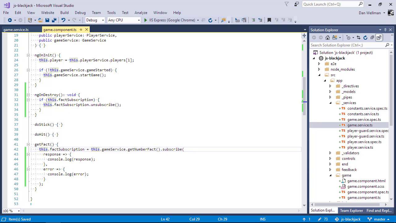The width and height of the screenshot is (396, 223).
Task: Select game.component.html file
Action: click(366, 181)
